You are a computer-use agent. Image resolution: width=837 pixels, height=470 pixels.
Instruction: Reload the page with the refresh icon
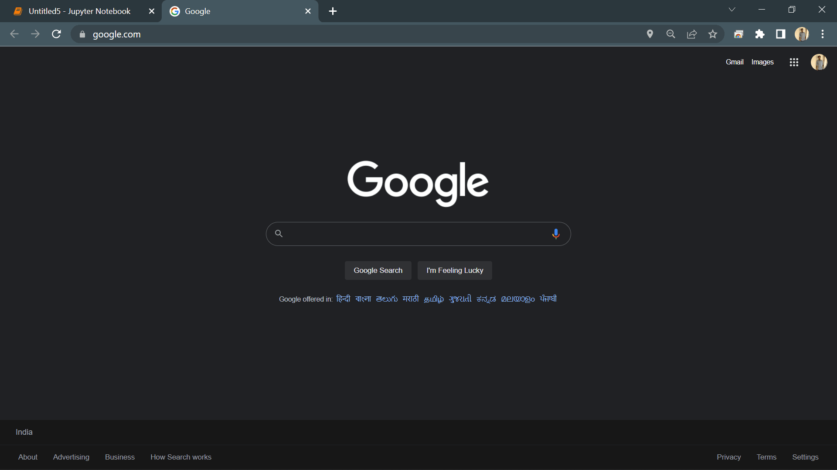[x=56, y=34]
